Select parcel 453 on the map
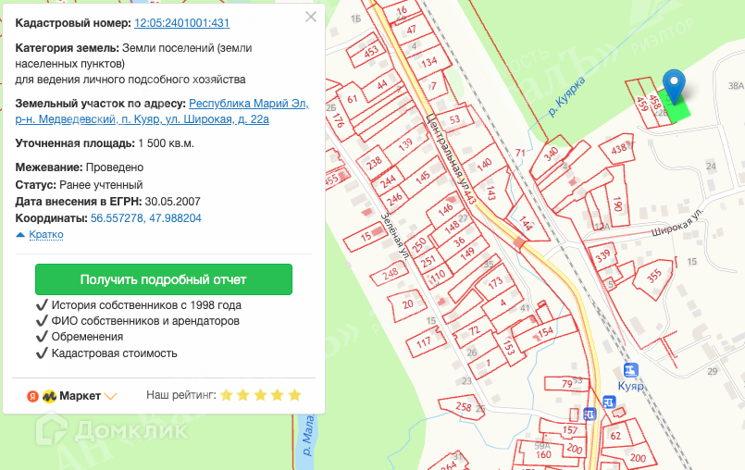745x470 pixels. click(370, 51)
